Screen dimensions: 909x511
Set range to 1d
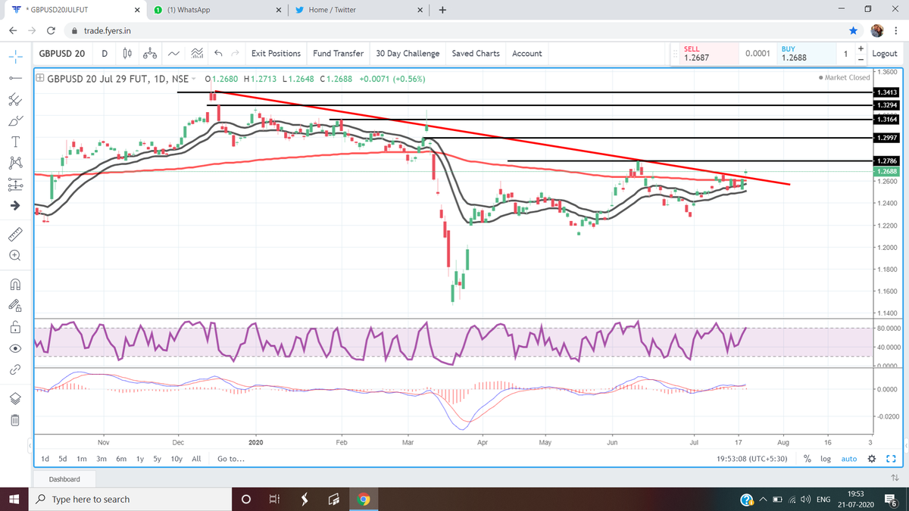pyautogui.click(x=45, y=459)
